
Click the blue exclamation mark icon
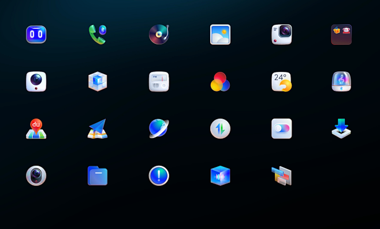[x=159, y=175]
